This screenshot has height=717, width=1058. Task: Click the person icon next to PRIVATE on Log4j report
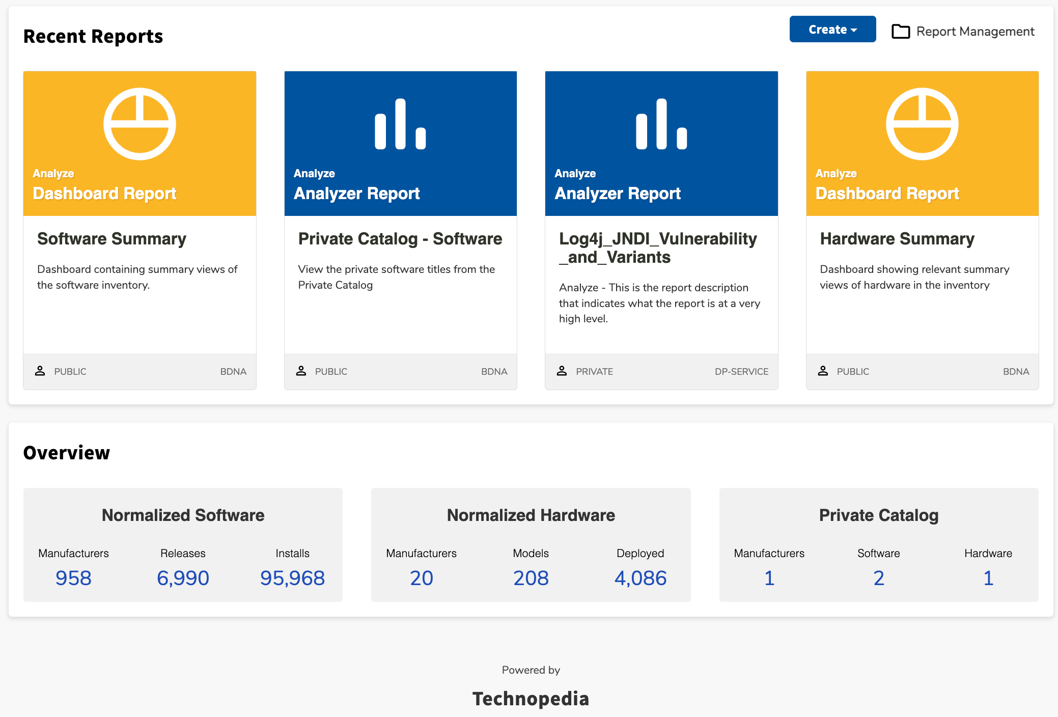coord(562,371)
